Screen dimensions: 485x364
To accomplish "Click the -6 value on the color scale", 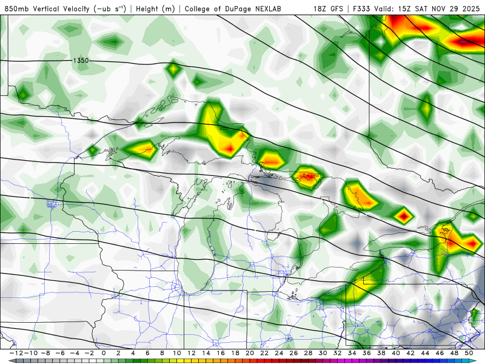I will 60,353.
